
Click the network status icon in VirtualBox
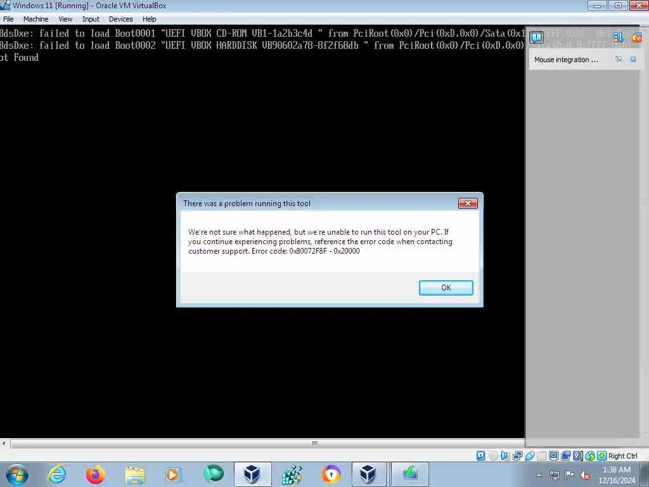click(x=517, y=456)
